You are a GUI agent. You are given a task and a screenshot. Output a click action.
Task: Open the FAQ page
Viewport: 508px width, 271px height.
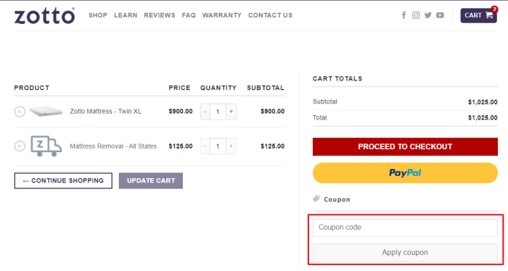189,15
